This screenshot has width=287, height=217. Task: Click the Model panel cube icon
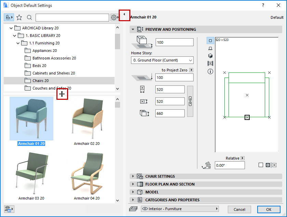[x=140, y=192]
